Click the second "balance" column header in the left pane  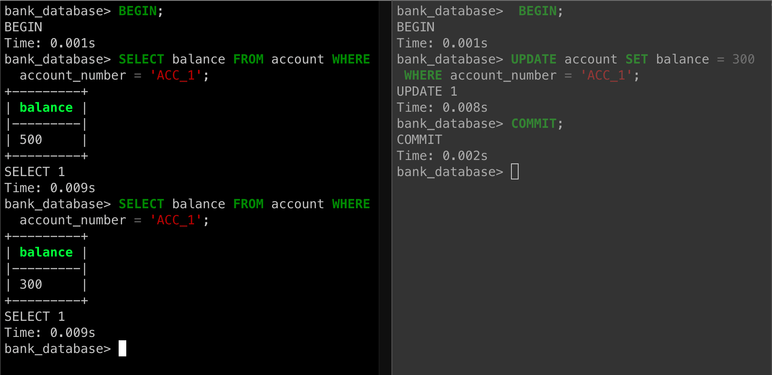pyautogui.click(x=46, y=252)
